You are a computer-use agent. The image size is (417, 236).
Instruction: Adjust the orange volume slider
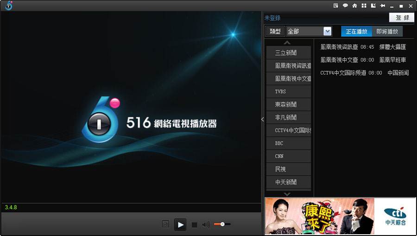(222, 224)
